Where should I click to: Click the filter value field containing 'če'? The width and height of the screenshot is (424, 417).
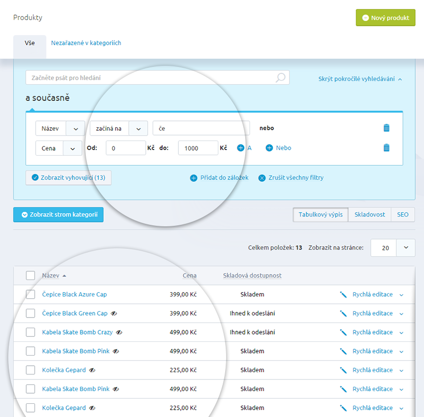[x=201, y=128]
